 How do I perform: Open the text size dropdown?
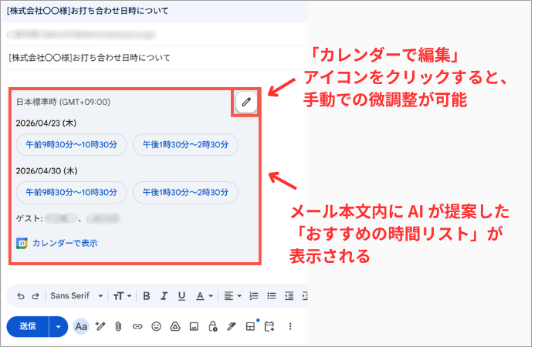click(x=124, y=295)
